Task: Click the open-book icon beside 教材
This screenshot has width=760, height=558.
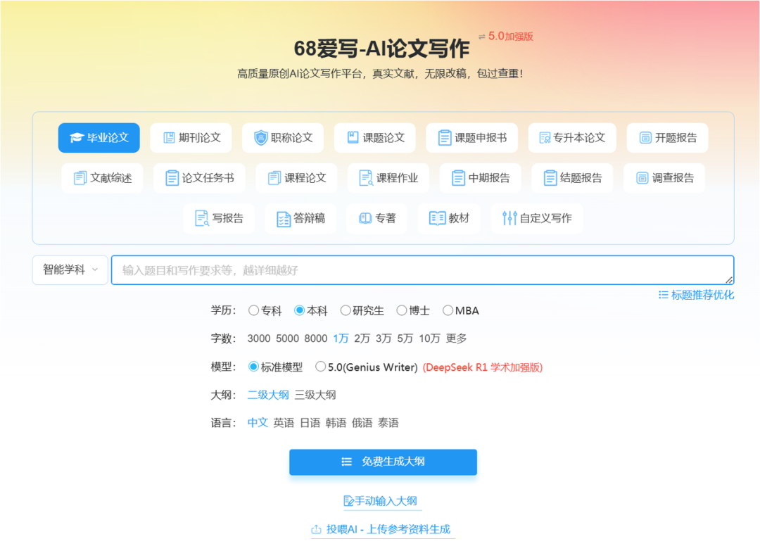Action: coord(437,218)
